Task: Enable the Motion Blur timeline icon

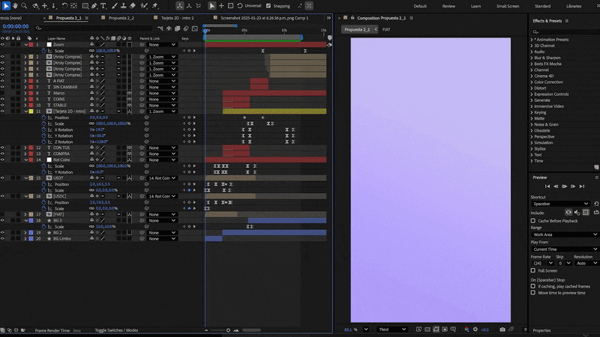Action: point(186,28)
